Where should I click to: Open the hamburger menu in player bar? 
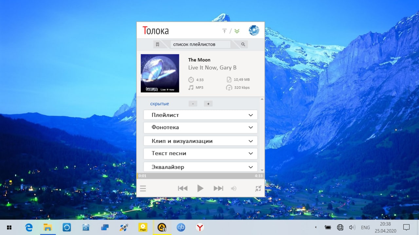point(143,189)
